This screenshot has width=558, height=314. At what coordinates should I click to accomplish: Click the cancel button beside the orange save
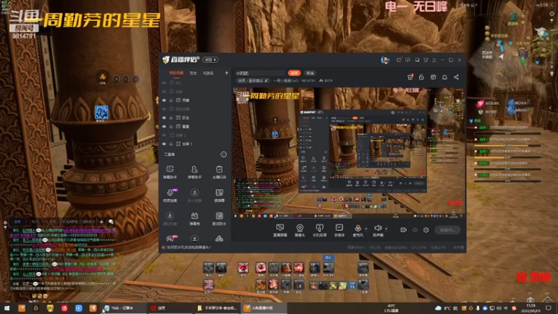point(310,73)
